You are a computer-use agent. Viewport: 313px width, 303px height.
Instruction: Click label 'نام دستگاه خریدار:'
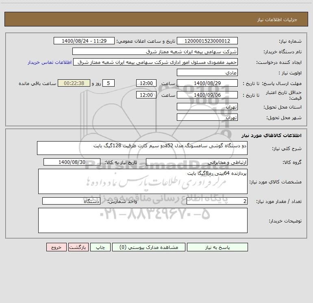[283, 52]
